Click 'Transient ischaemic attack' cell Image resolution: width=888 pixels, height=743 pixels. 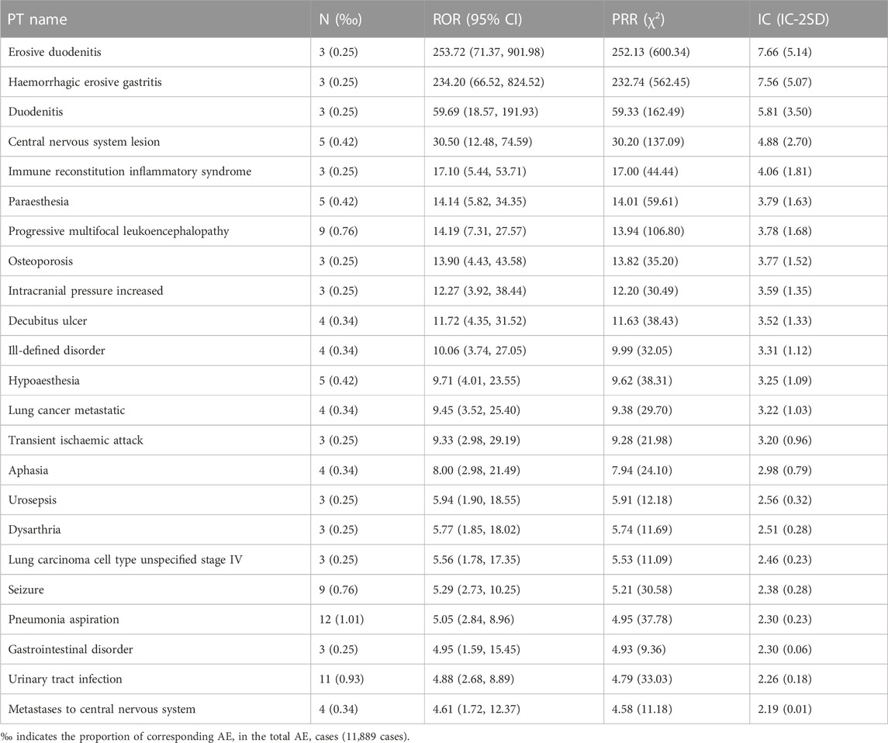[x=75, y=441]
